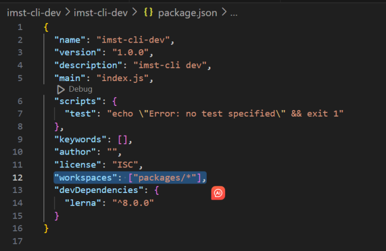386x251 pixels.
Task: Click the highlighted "workspaces" key
Action: pos(86,178)
